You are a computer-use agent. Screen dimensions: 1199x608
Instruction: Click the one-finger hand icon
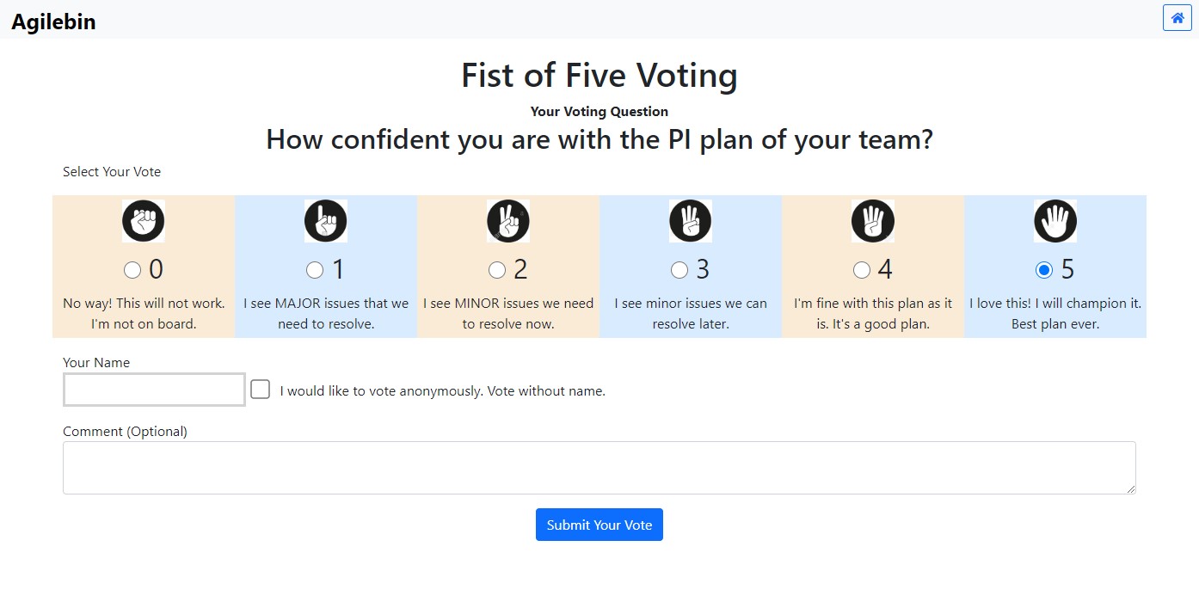point(325,221)
